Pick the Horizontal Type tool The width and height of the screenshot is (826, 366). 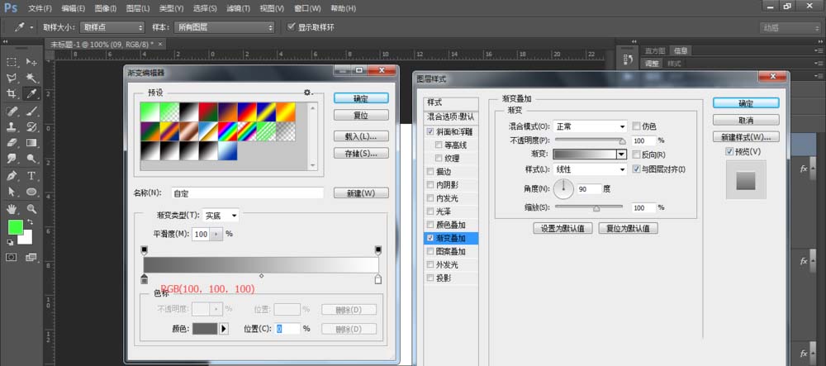click(31, 176)
